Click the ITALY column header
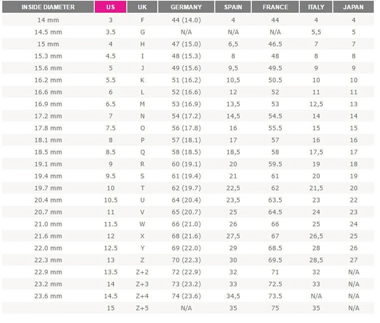Viewport: 380px width, 323px height. tap(316, 7)
